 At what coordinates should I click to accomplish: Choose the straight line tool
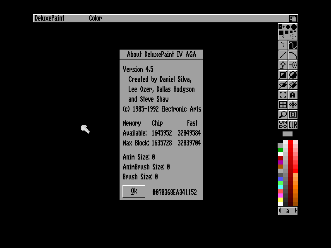click(x=283, y=55)
